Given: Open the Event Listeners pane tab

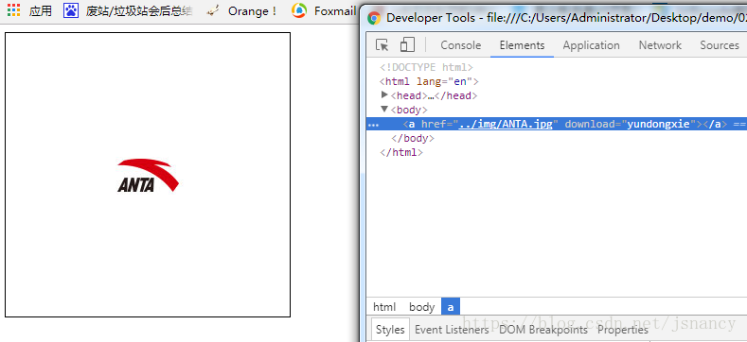Looking at the screenshot, I should 452,330.
